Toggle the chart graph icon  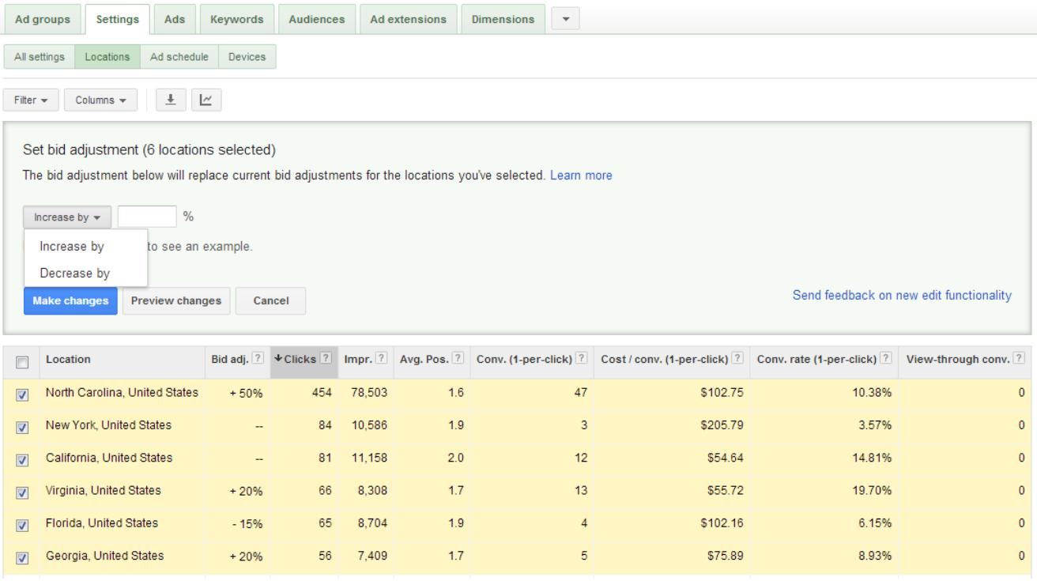coord(206,100)
